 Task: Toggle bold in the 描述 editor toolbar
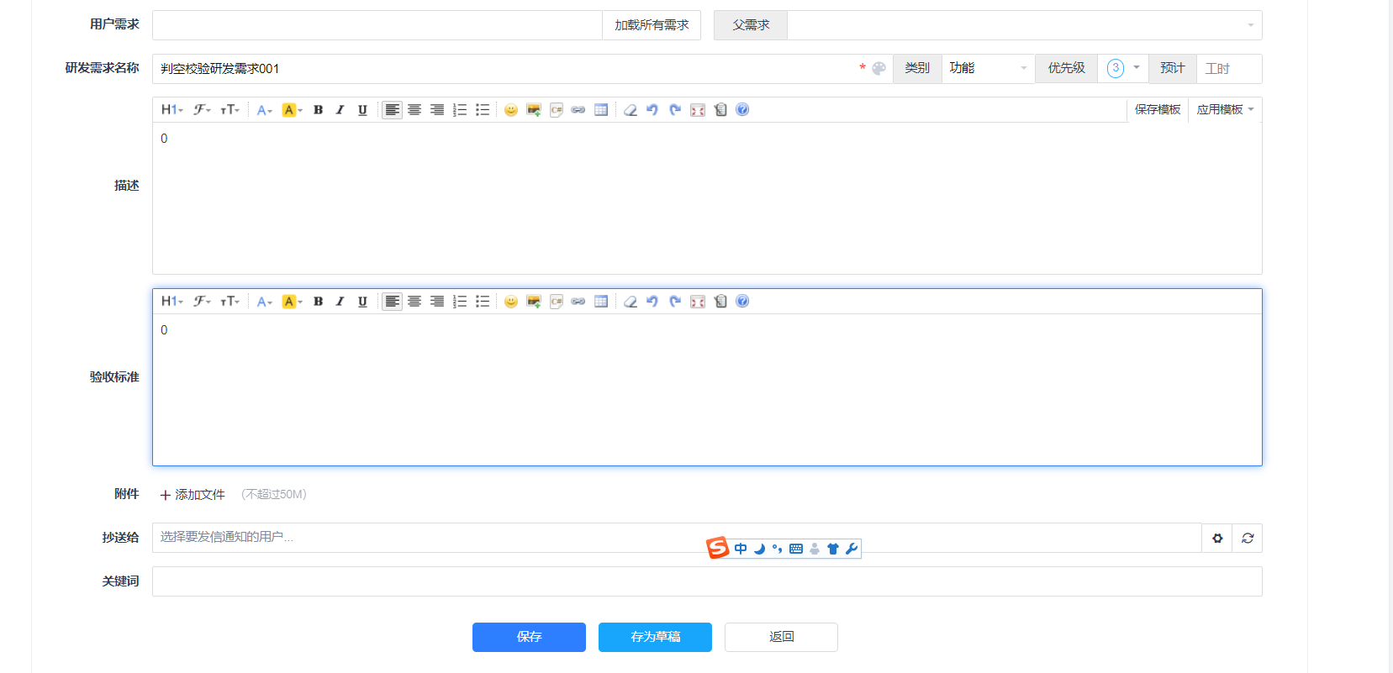(319, 110)
